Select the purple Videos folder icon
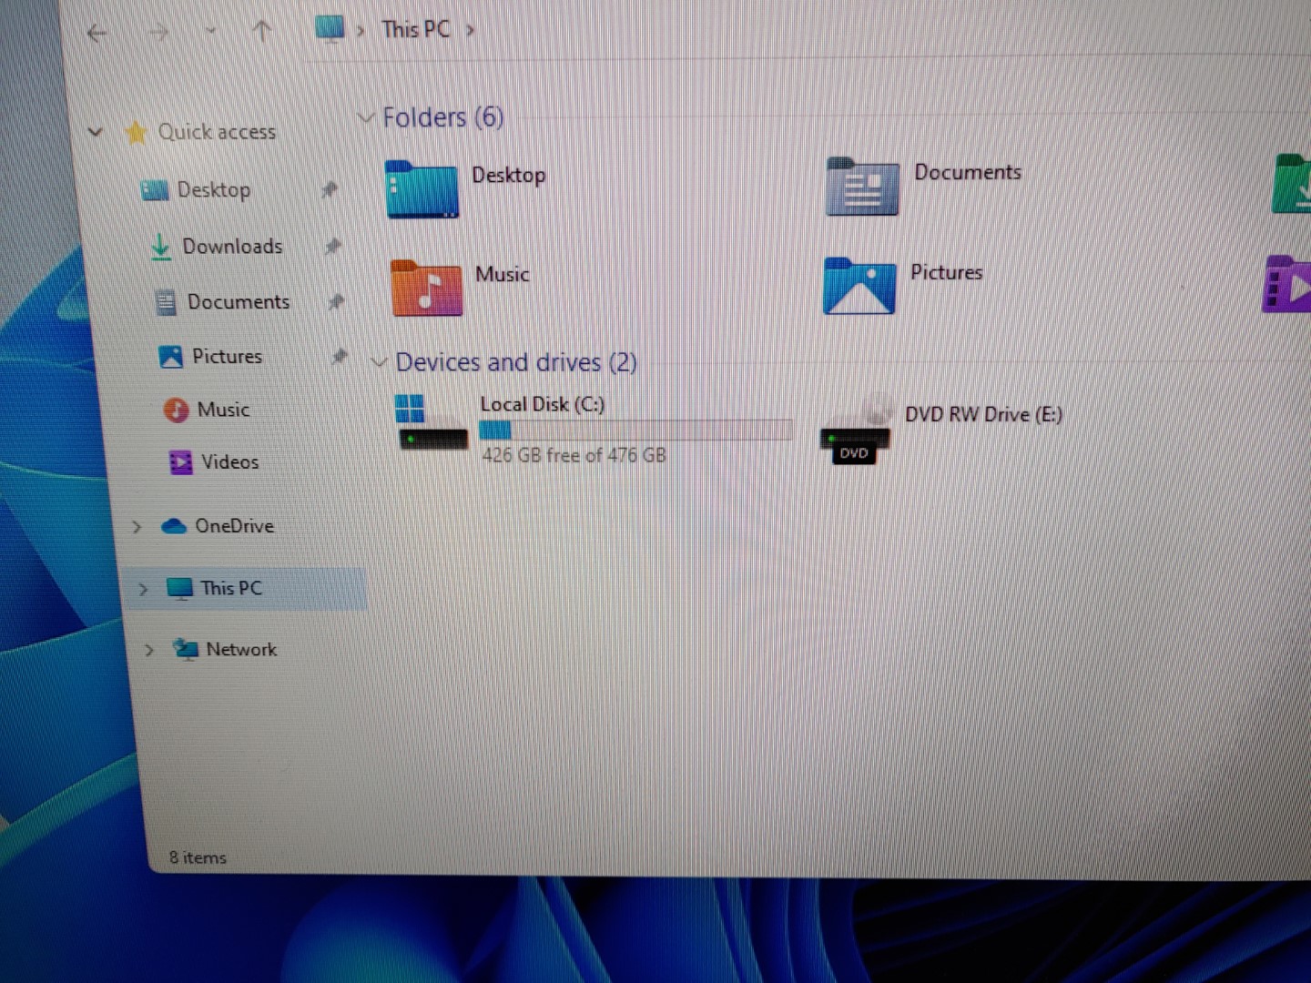Screen dimensions: 1311x983 [x=1286, y=284]
